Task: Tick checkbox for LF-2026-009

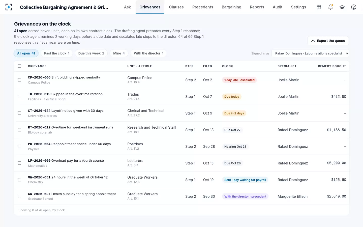Action: pyautogui.click(x=20, y=163)
